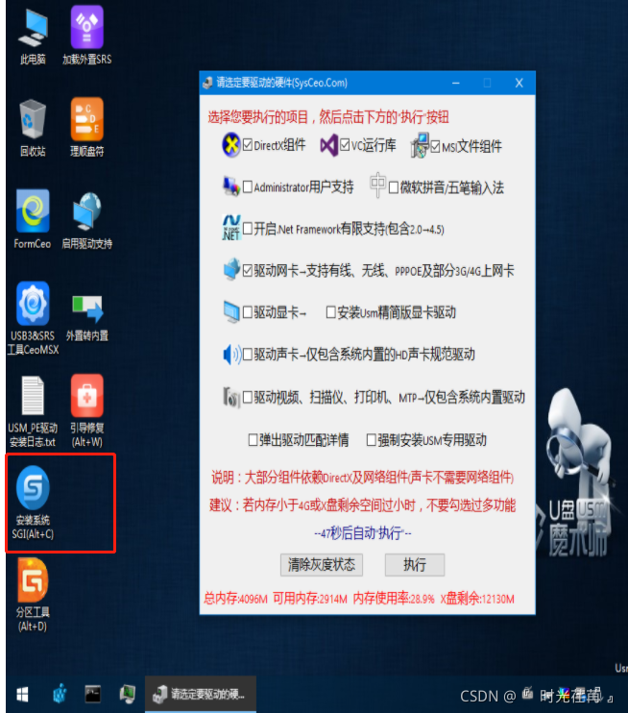
Task: Click the 47秒后自动执行 countdown text
Action: pyautogui.click(x=363, y=532)
